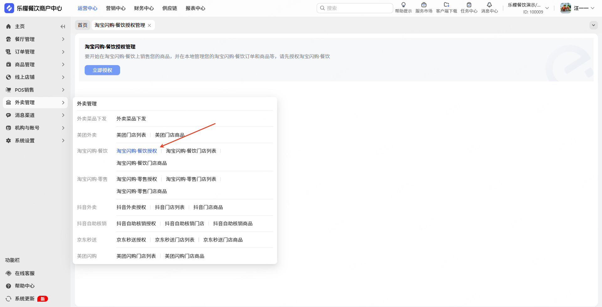Expand the 商品管理 submenu chevron
The width and height of the screenshot is (602, 307).
pos(63,64)
